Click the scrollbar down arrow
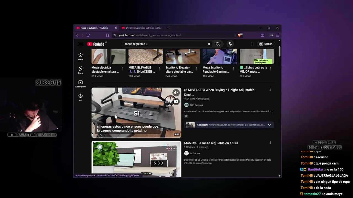The height and width of the screenshot is (198, 353). coord(279,176)
